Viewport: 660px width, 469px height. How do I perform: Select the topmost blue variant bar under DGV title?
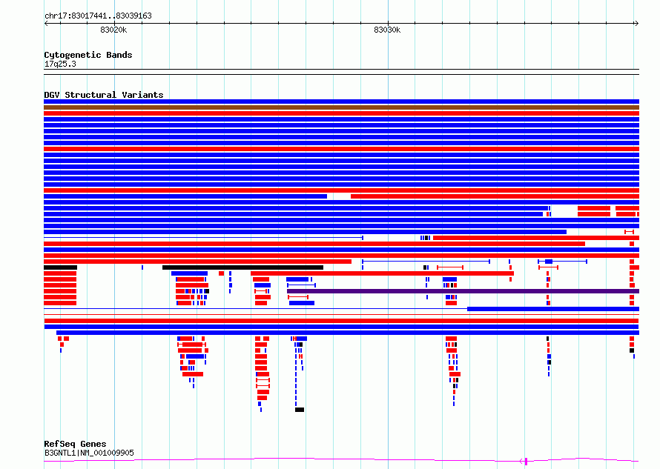click(x=341, y=102)
